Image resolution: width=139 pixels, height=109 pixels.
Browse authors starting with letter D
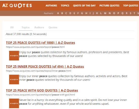tap(70, 13)
